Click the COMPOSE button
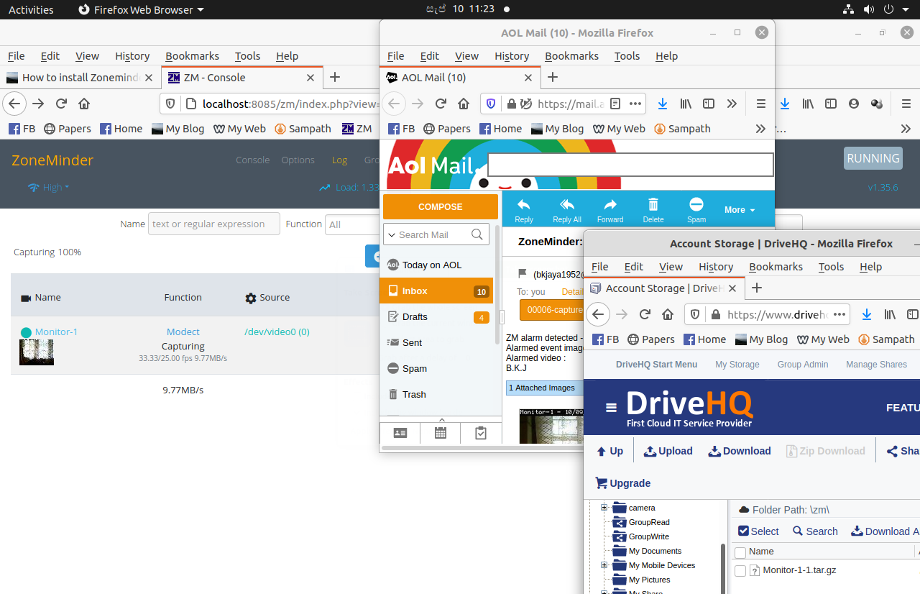Image resolution: width=920 pixels, height=594 pixels. pyautogui.click(x=441, y=206)
